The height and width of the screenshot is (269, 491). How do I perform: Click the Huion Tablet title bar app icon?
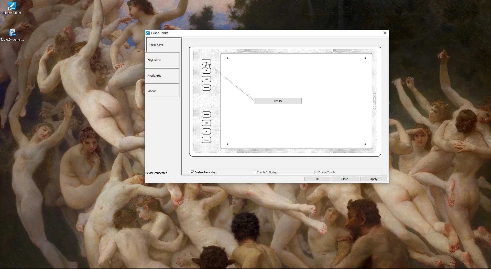[148, 33]
